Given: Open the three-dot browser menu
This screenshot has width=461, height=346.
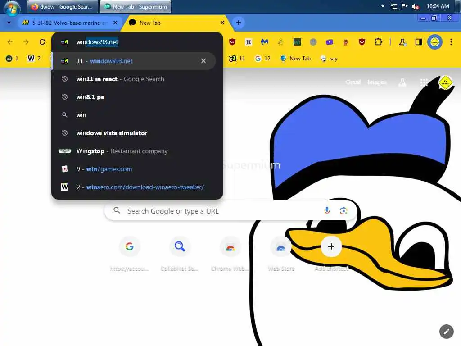Looking at the screenshot, I should [451, 42].
